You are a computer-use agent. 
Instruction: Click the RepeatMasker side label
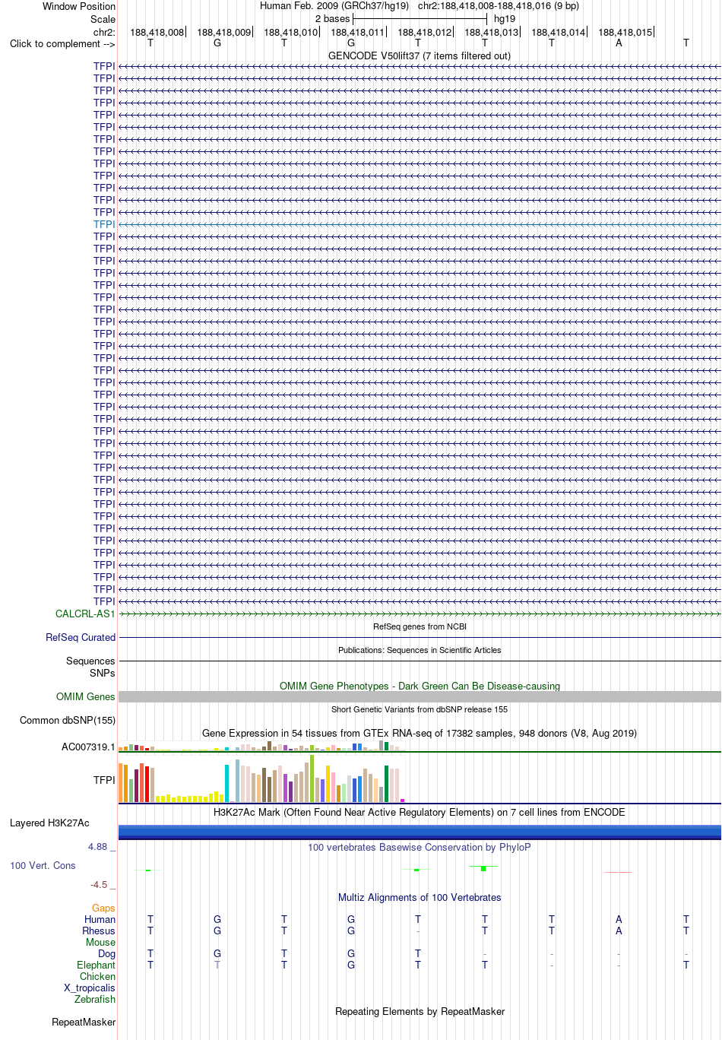(84, 1023)
